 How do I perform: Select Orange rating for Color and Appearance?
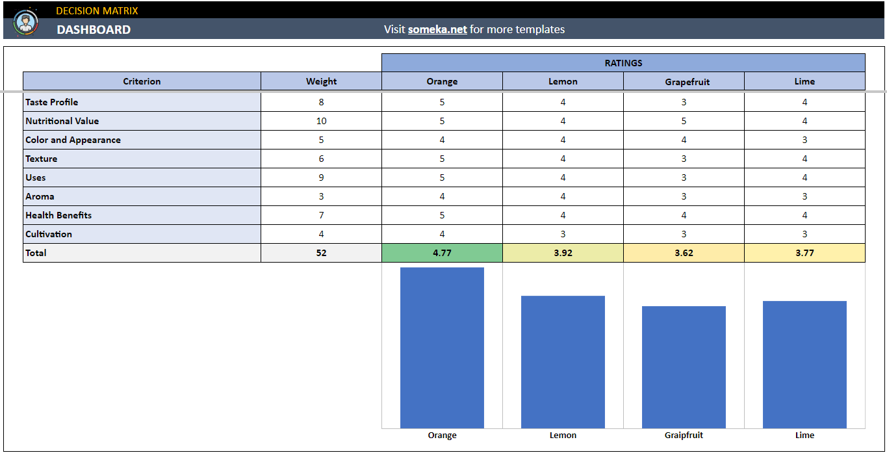pos(442,140)
